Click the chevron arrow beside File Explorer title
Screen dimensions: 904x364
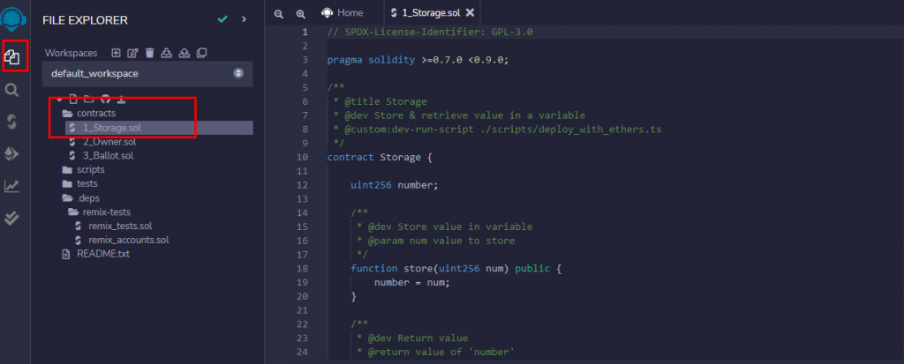coord(244,19)
